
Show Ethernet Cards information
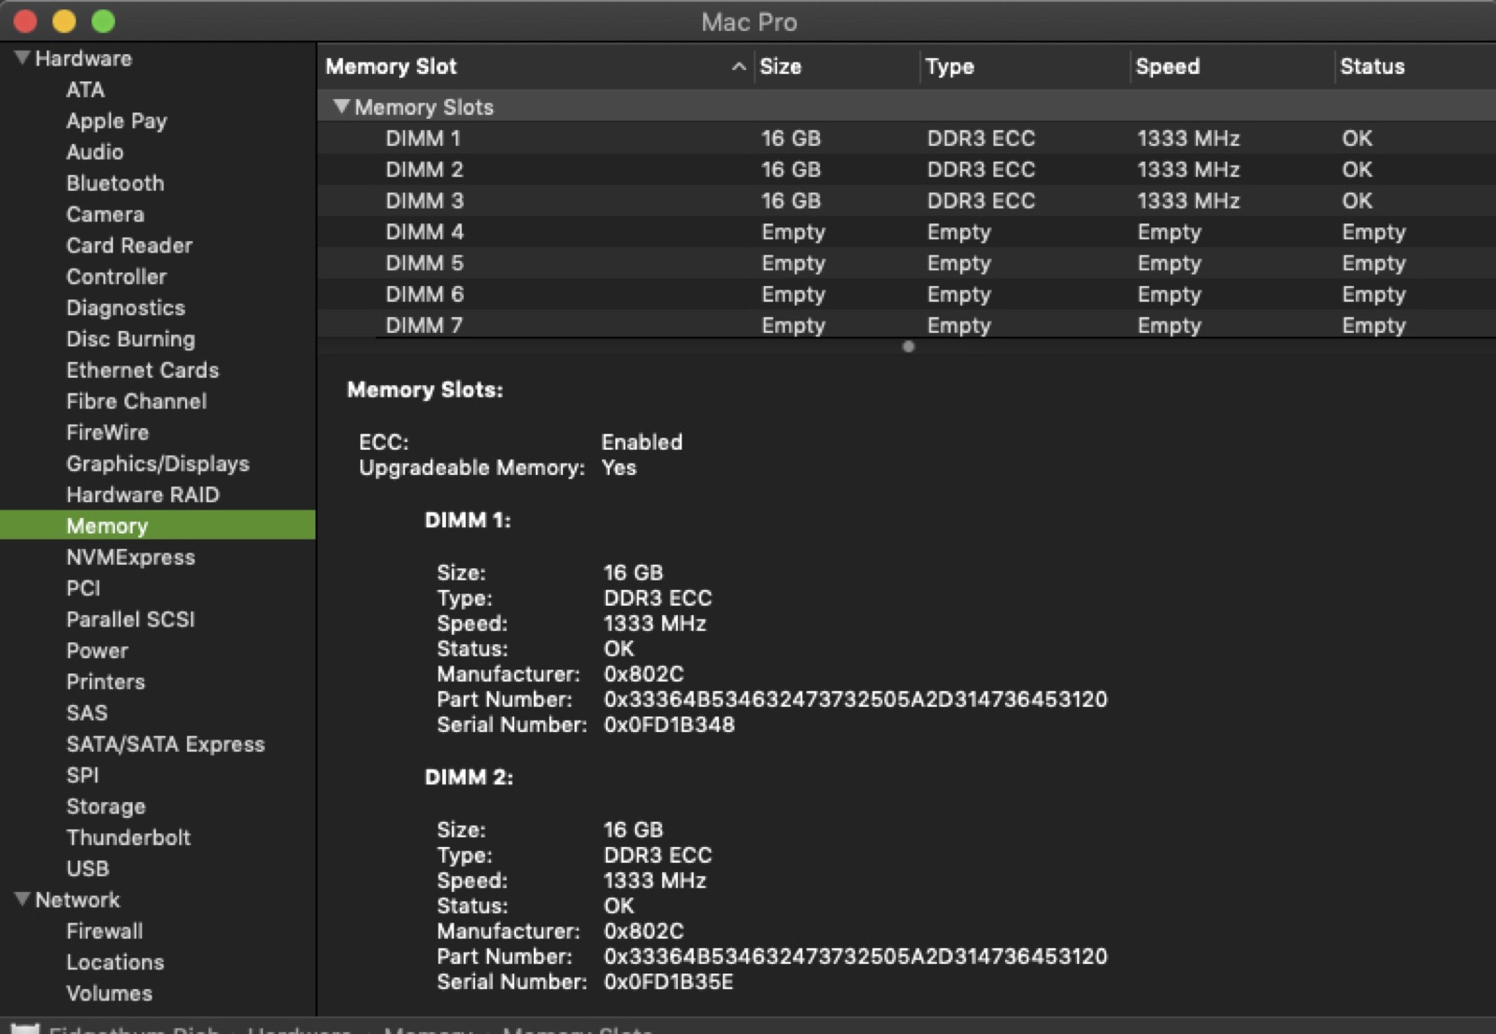pos(142,370)
